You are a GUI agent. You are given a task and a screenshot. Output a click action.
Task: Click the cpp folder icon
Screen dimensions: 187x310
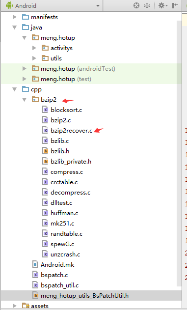(x=25, y=89)
